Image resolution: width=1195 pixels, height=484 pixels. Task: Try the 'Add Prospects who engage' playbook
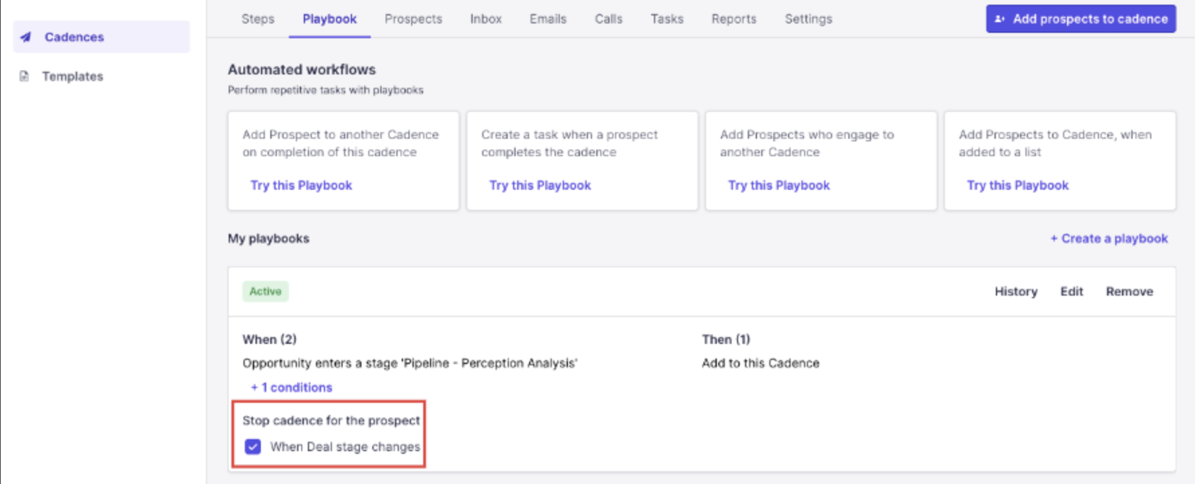point(779,186)
